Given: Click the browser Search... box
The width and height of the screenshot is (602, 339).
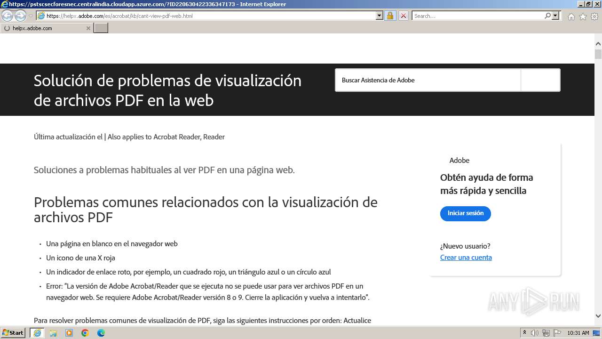Looking at the screenshot, I should (x=478, y=16).
